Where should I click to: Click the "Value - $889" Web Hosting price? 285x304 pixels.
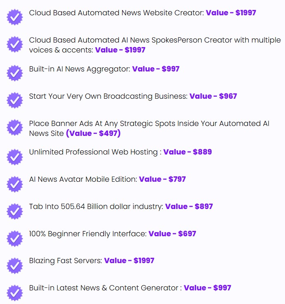[188, 152]
